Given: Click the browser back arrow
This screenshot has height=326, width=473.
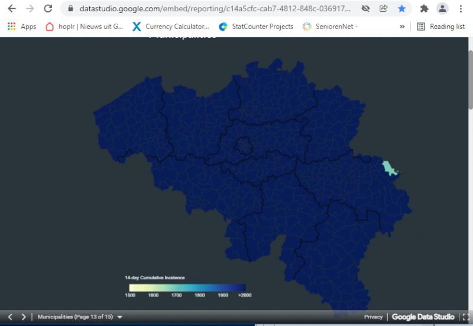Looking at the screenshot, I should (12, 9).
